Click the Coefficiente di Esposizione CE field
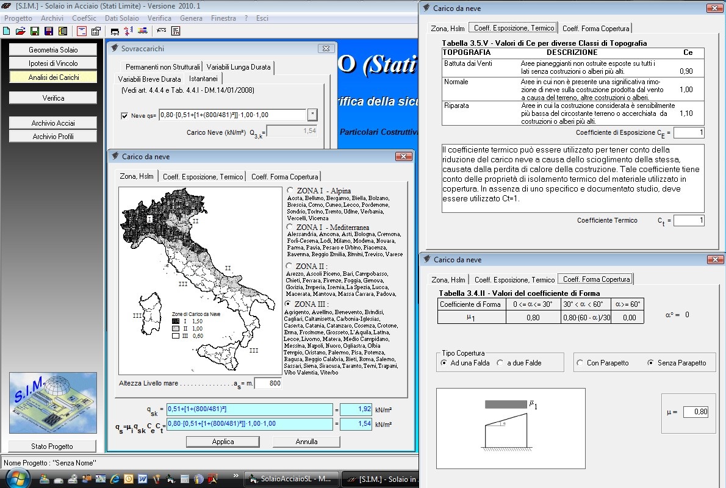This screenshot has width=726, height=488. click(x=689, y=132)
